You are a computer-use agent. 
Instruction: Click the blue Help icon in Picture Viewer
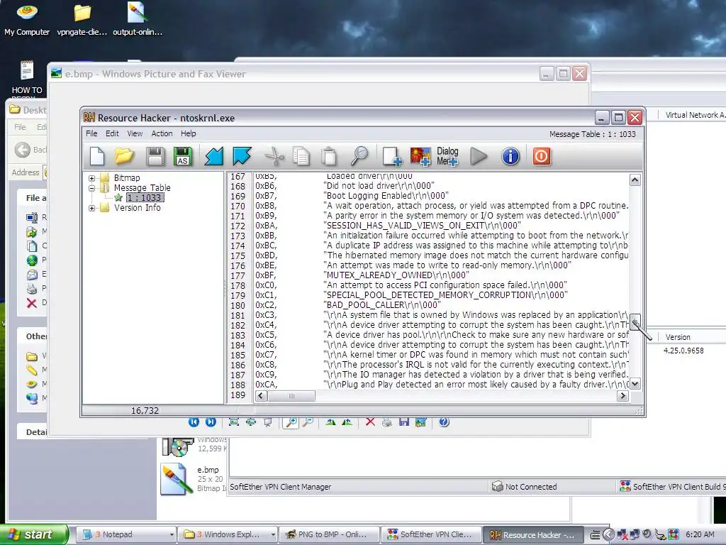[x=444, y=422]
